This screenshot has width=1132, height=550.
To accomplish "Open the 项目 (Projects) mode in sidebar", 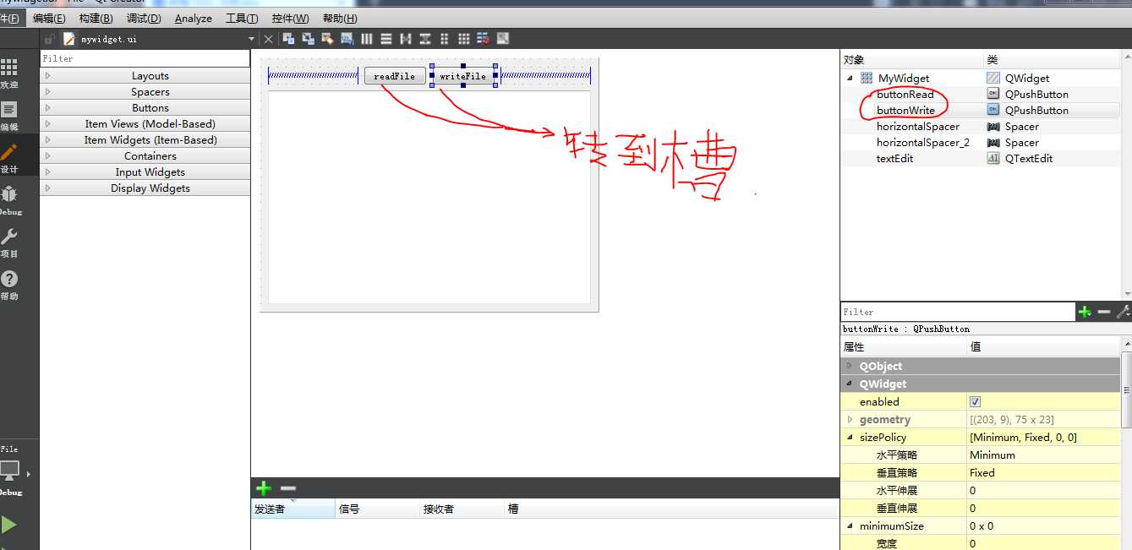I will pyautogui.click(x=9, y=242).
